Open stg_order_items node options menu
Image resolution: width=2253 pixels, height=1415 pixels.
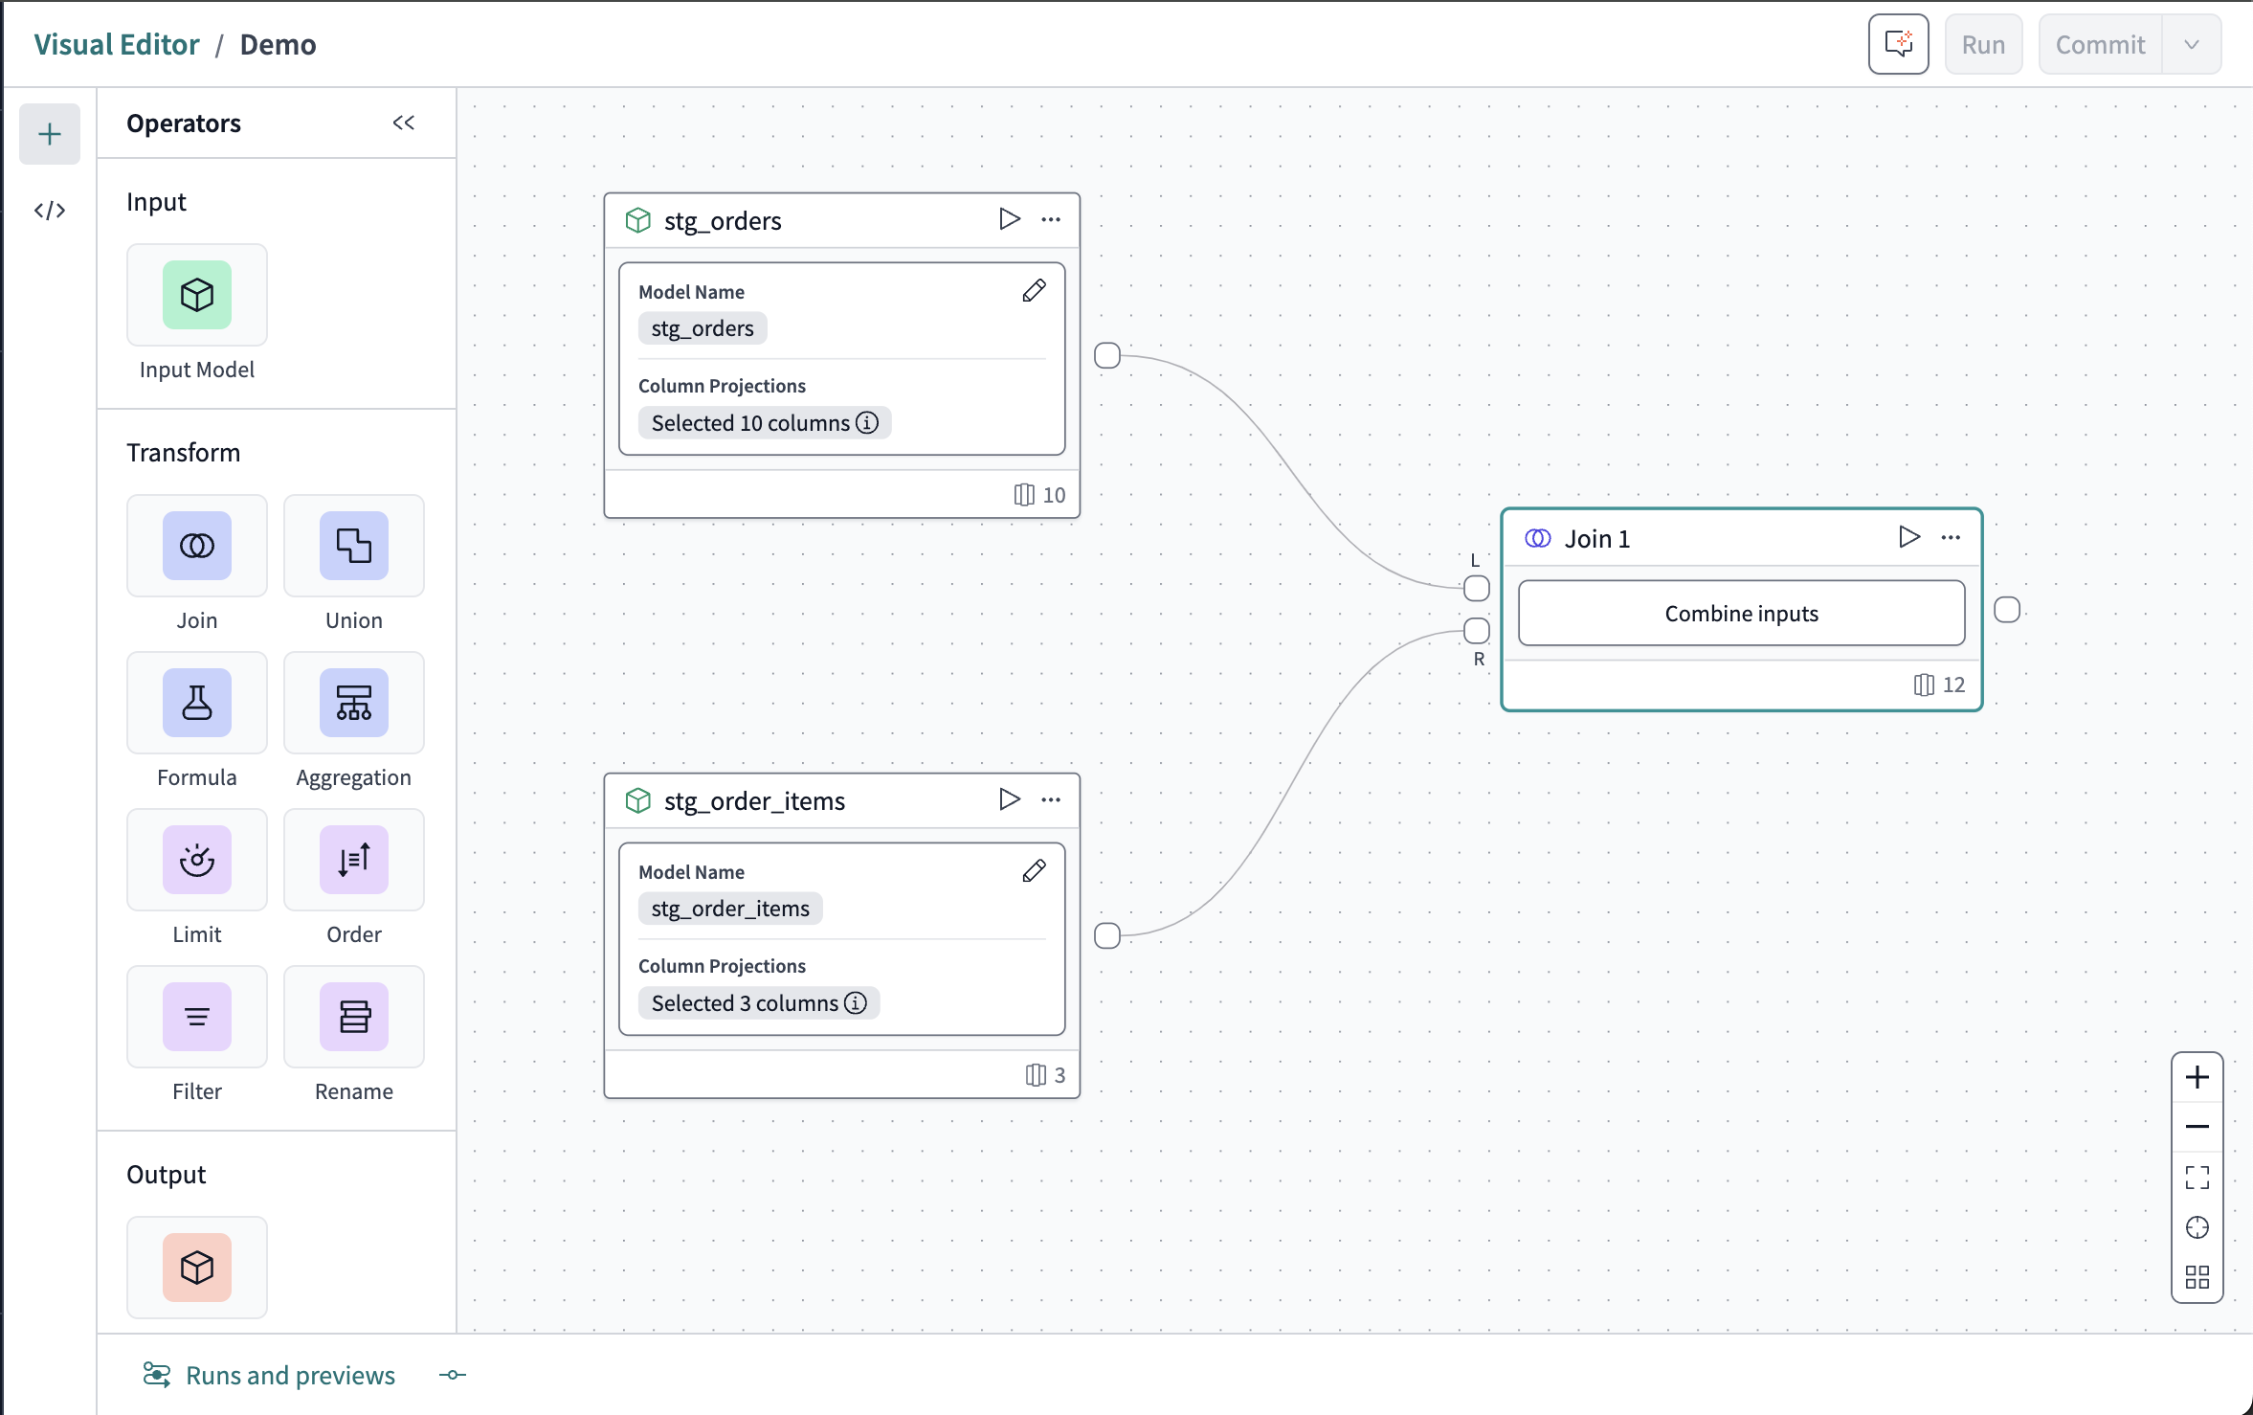pos(1051,800)
